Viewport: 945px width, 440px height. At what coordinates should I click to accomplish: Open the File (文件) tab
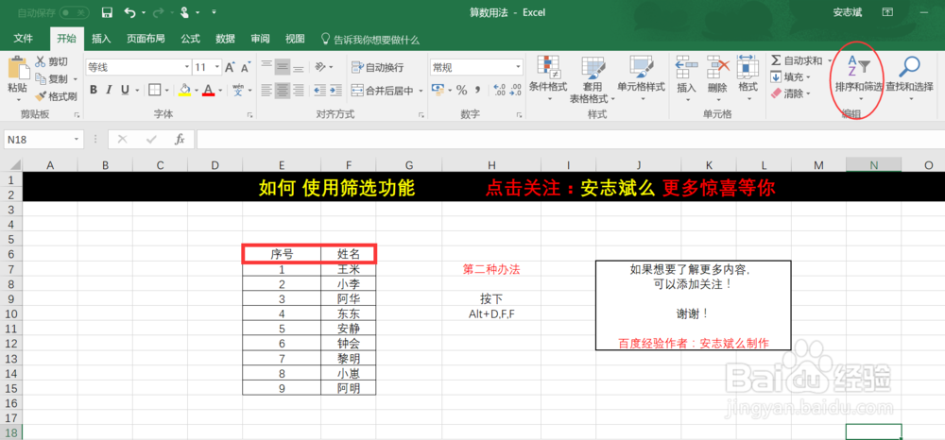[23, 39]
